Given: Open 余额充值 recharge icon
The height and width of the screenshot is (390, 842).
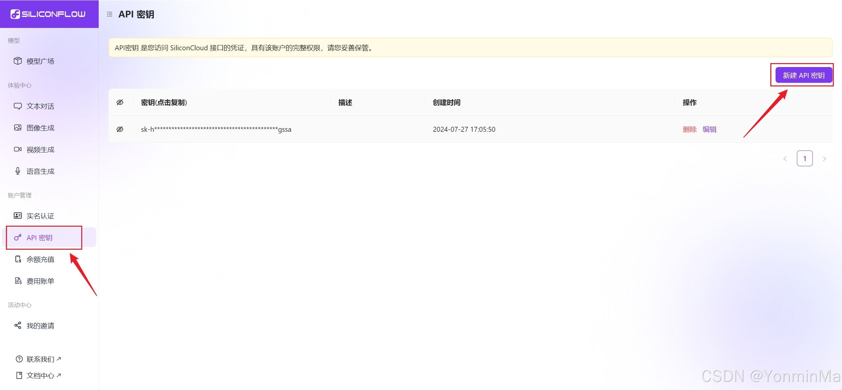Looking at the screenshot, I should [x=18, y=259].
